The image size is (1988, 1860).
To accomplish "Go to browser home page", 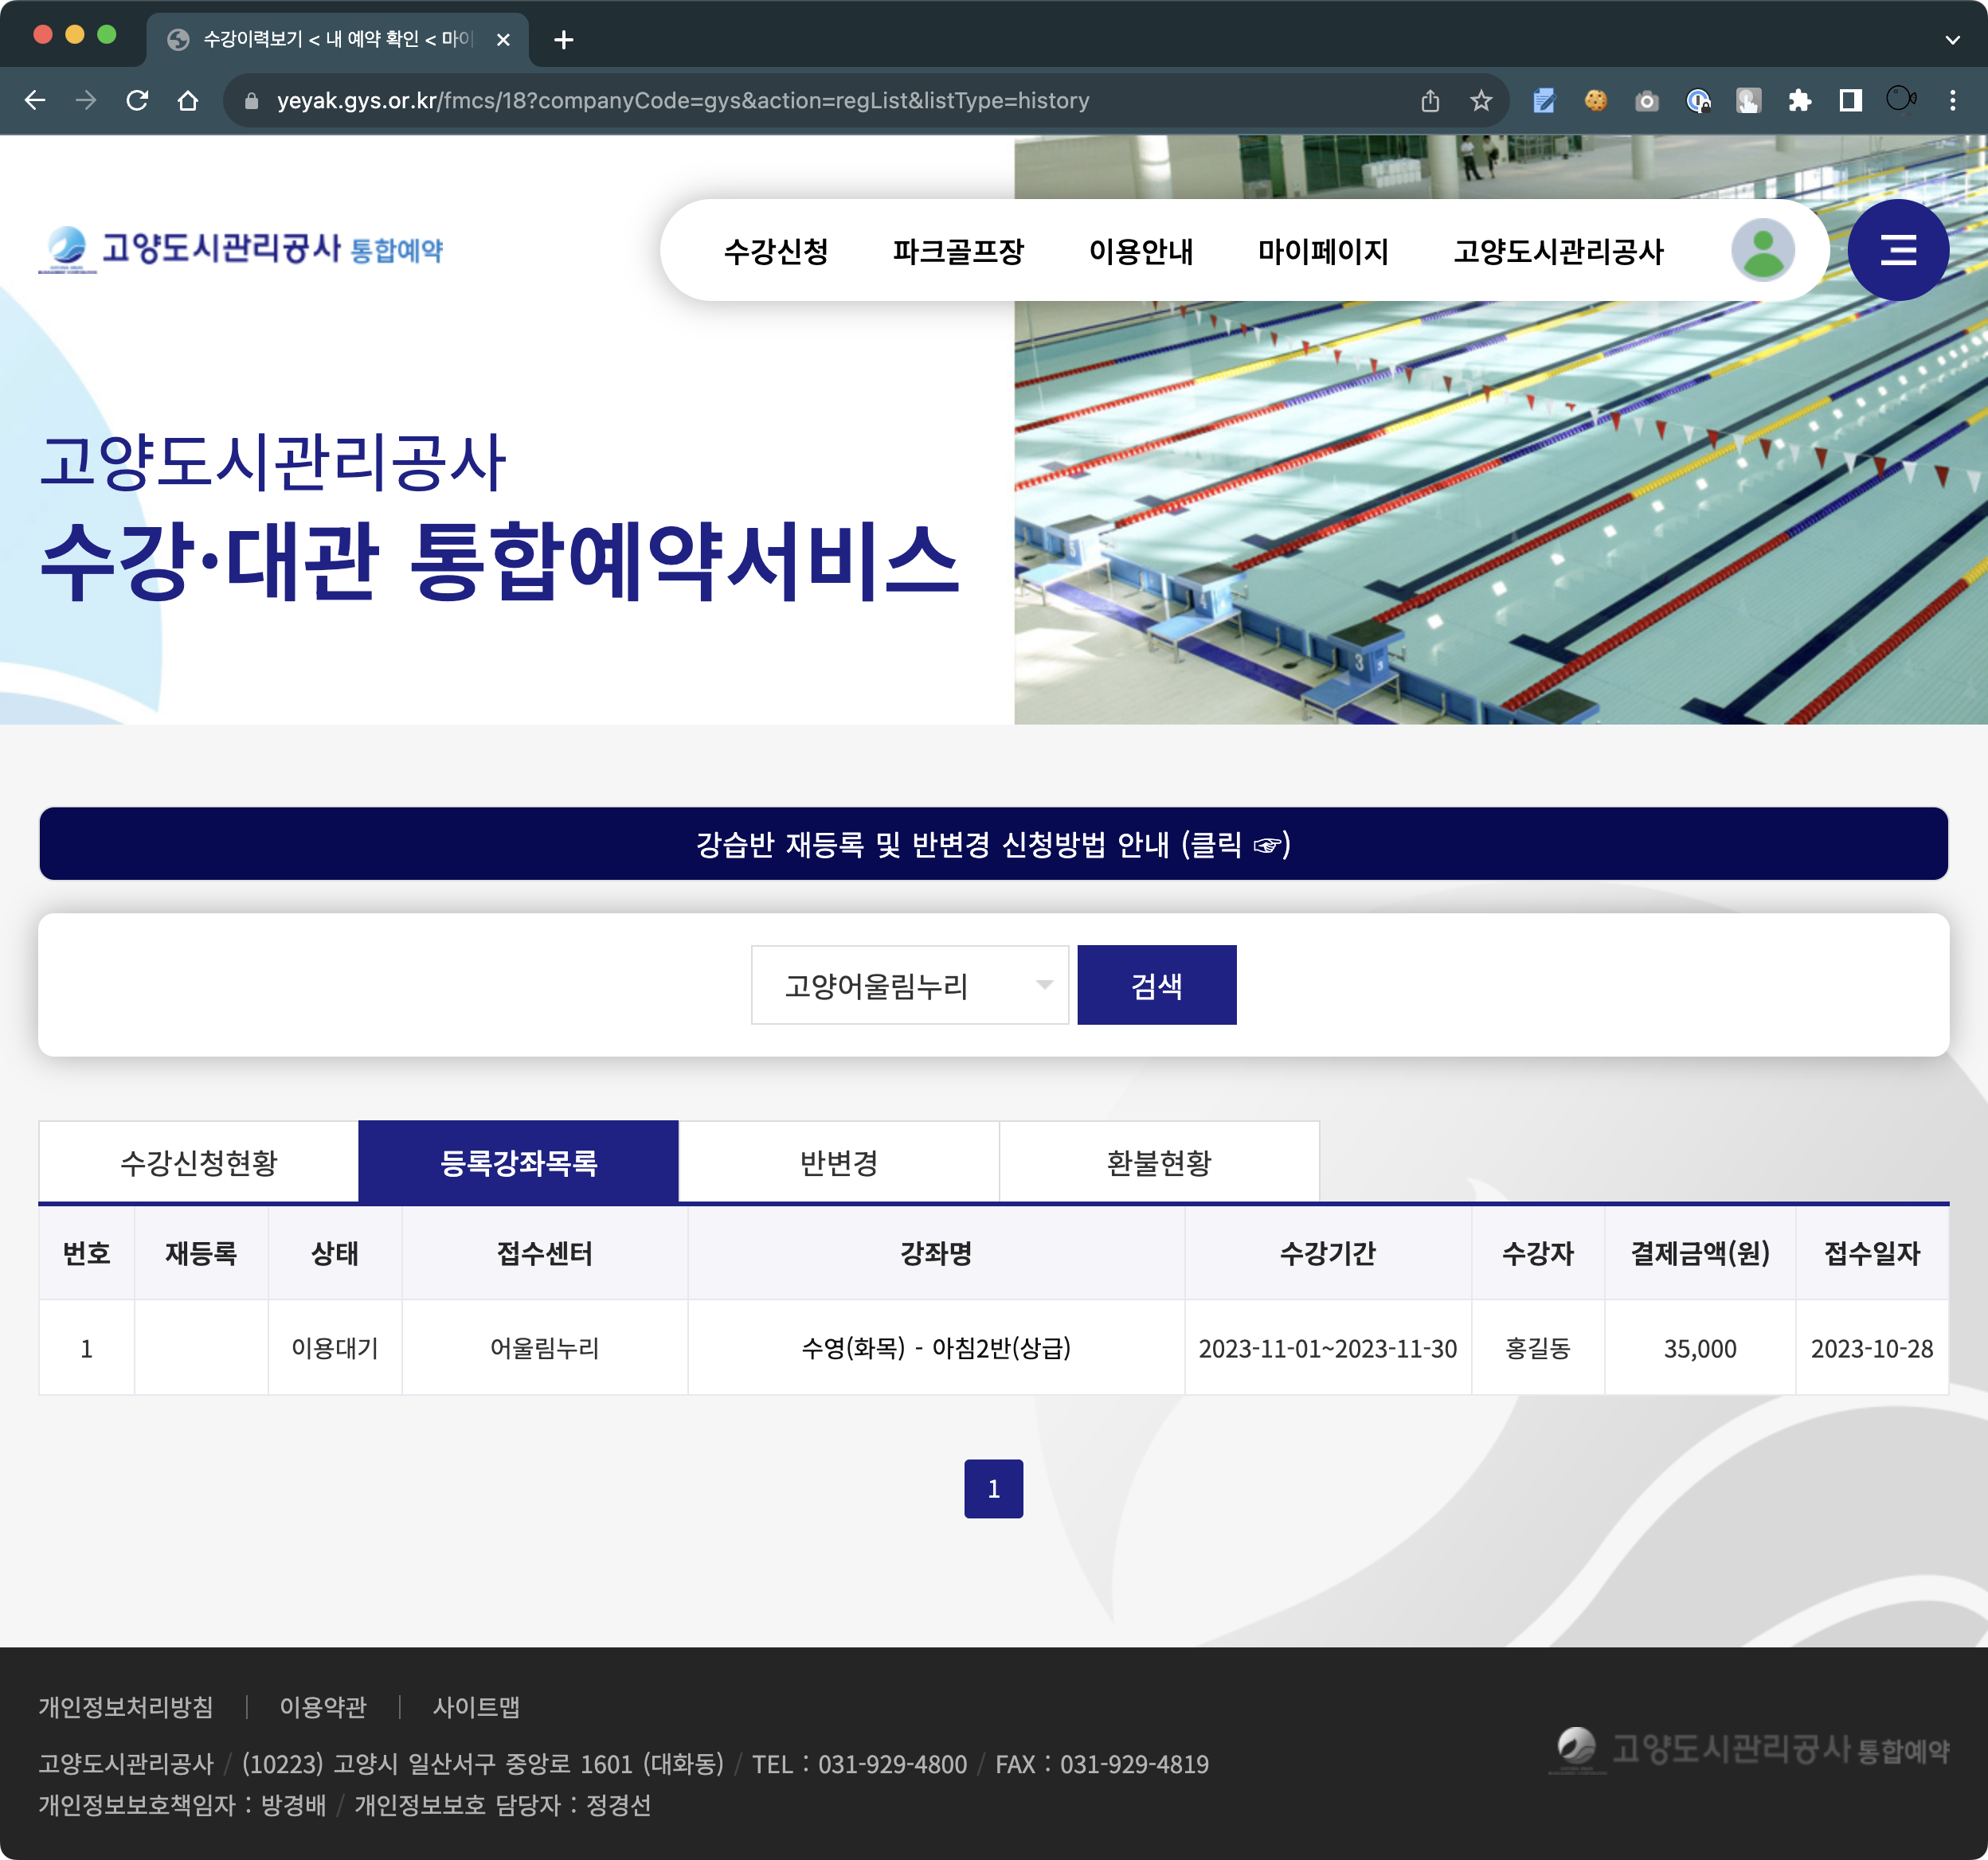I will 188,100.
